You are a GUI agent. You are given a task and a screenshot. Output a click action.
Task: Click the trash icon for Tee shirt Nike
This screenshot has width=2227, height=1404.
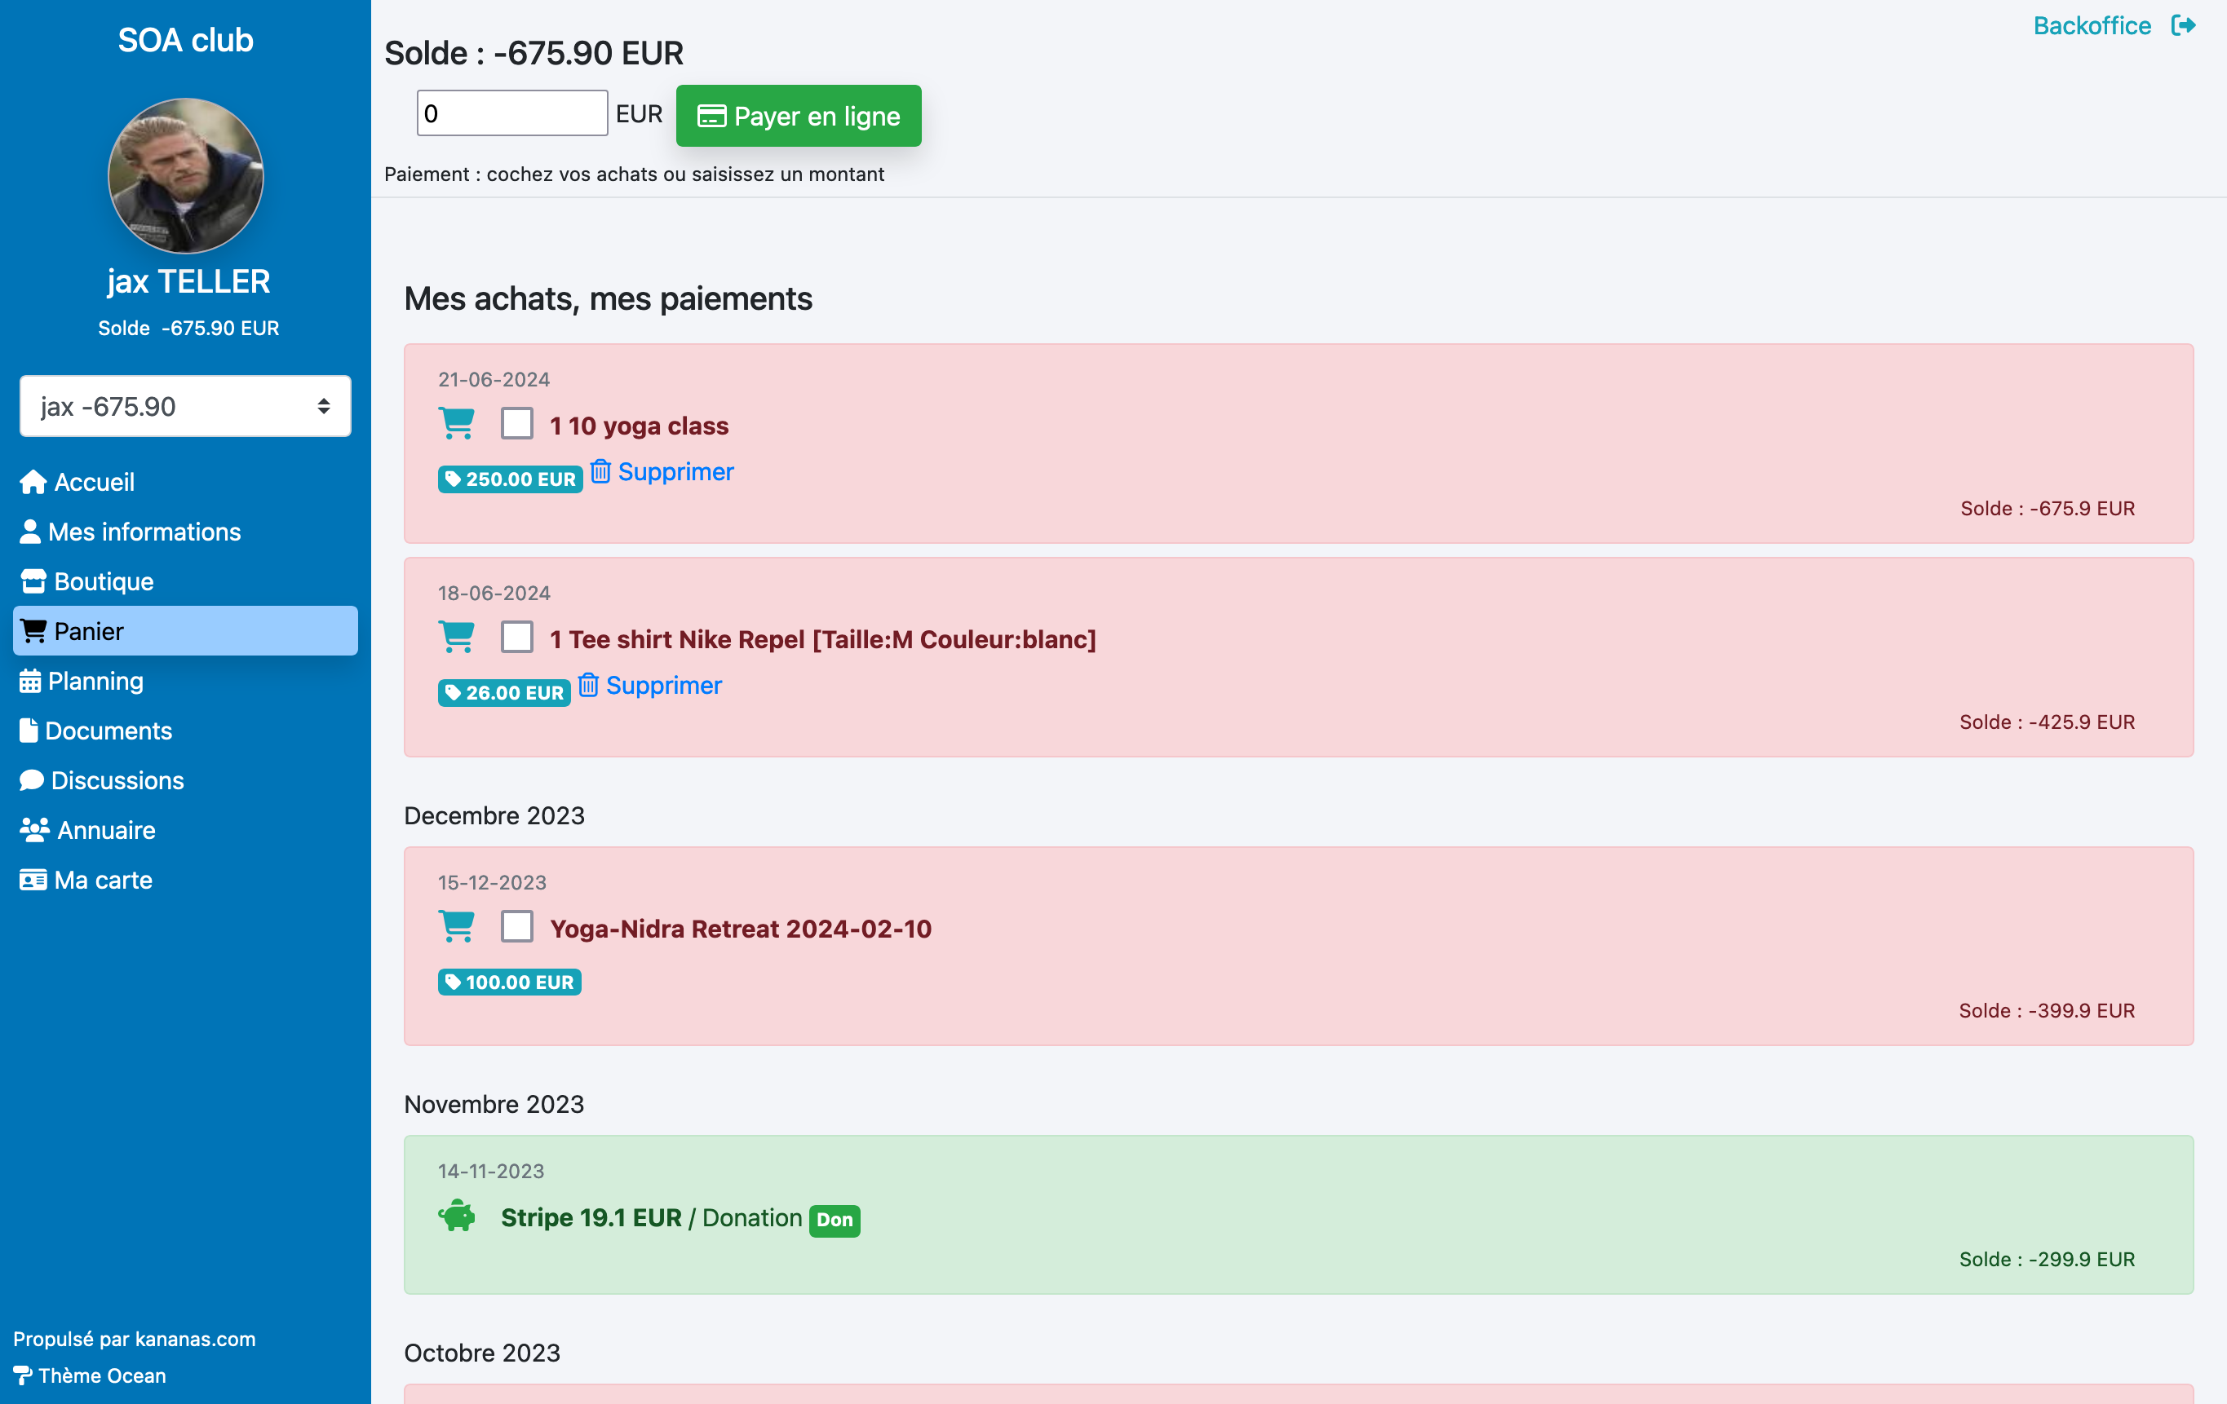click(x=589, y=685)
